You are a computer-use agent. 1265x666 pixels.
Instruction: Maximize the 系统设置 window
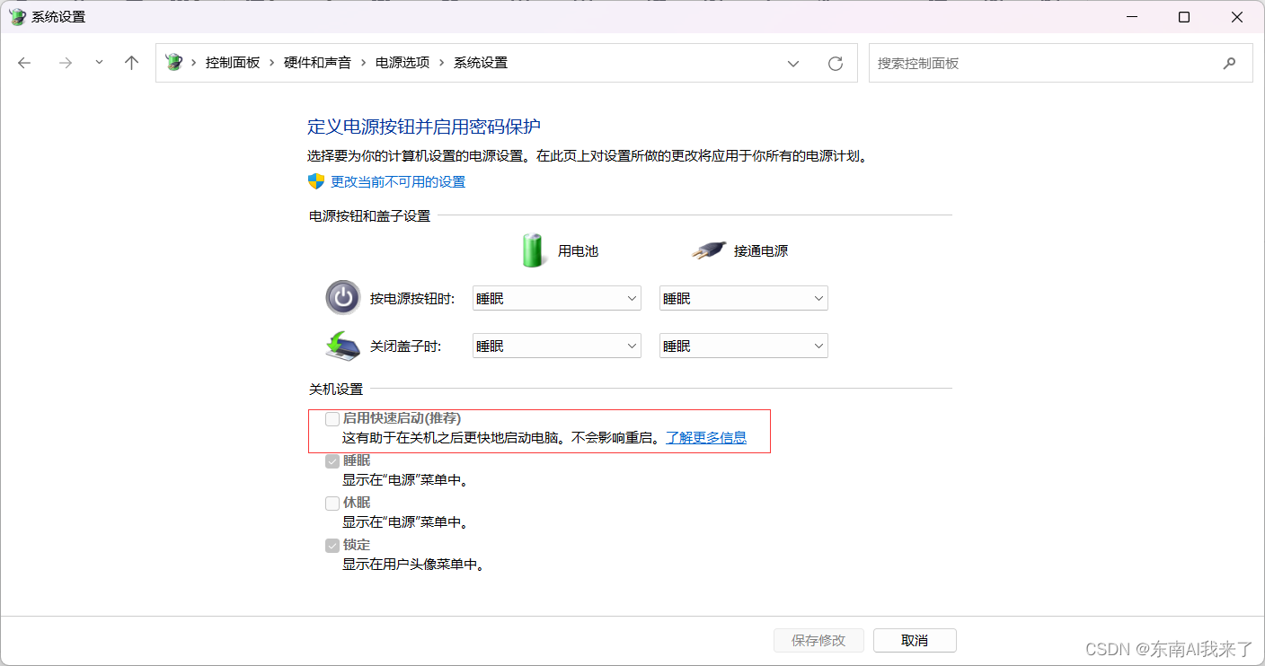click(x=1184, y=17)
